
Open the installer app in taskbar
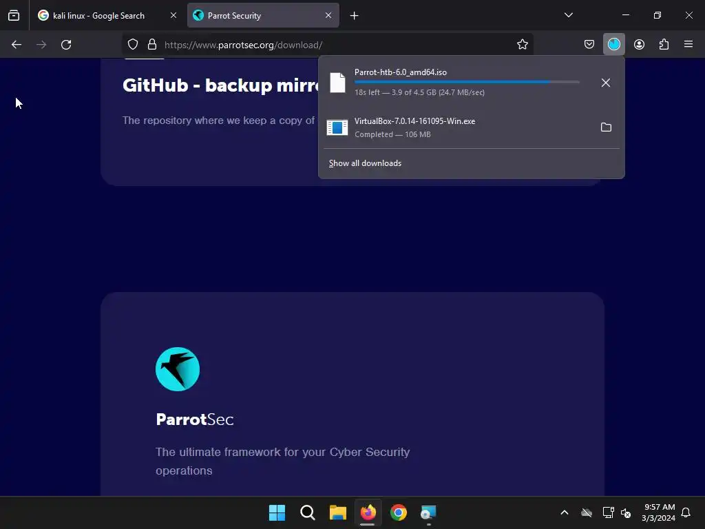point(428,512)
